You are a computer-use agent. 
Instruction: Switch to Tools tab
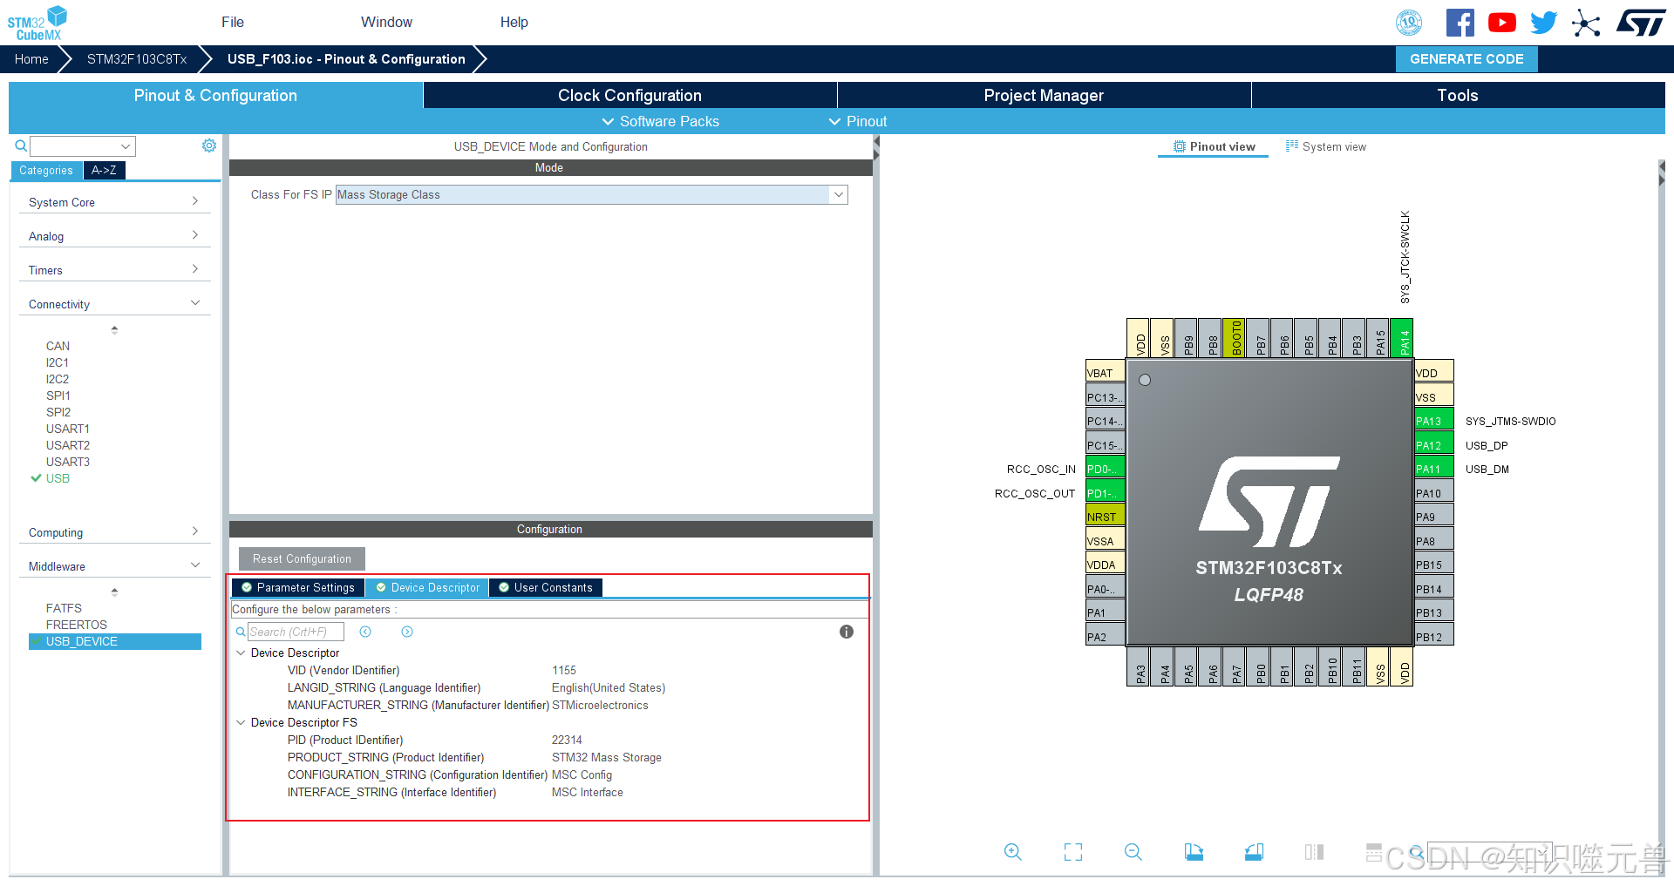pos(1458,95)
